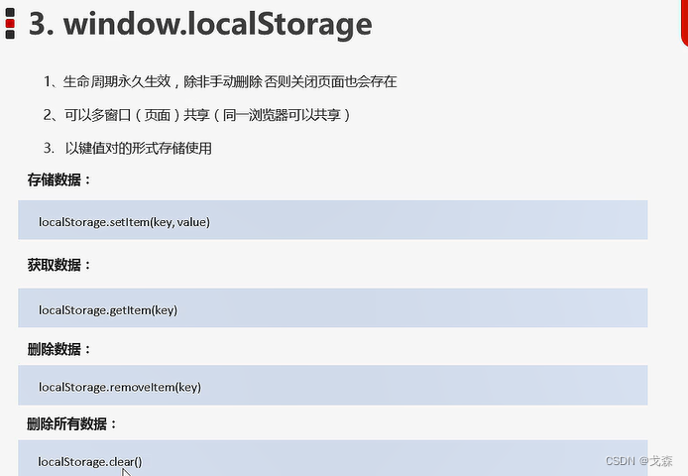Click the localStorage.removeItem(key) code block
Image resolution: width=688 pixels, height=476 pixels.
pyautogui.click(x=332, y=385)
